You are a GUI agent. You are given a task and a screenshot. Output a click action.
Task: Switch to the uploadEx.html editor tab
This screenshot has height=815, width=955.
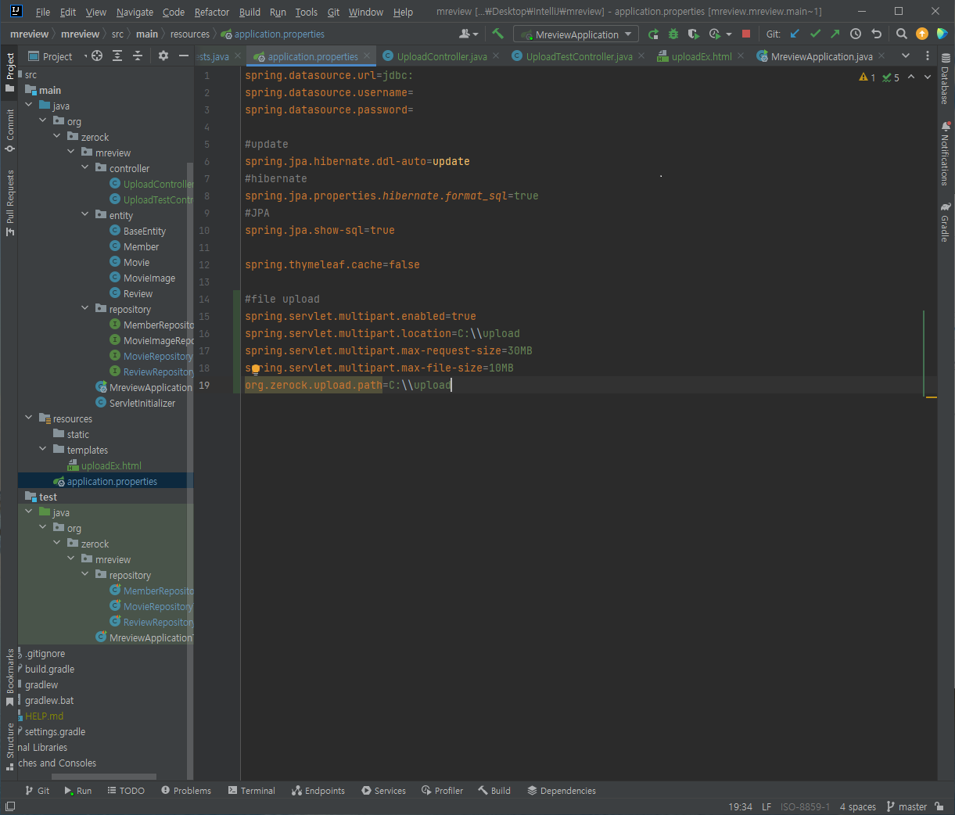point(701,56)
